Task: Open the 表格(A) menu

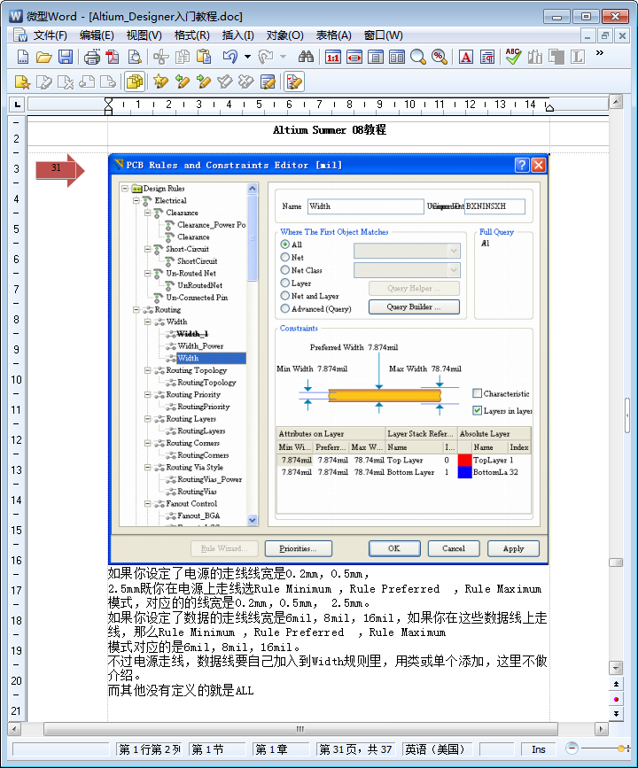Action: point(333,35)
